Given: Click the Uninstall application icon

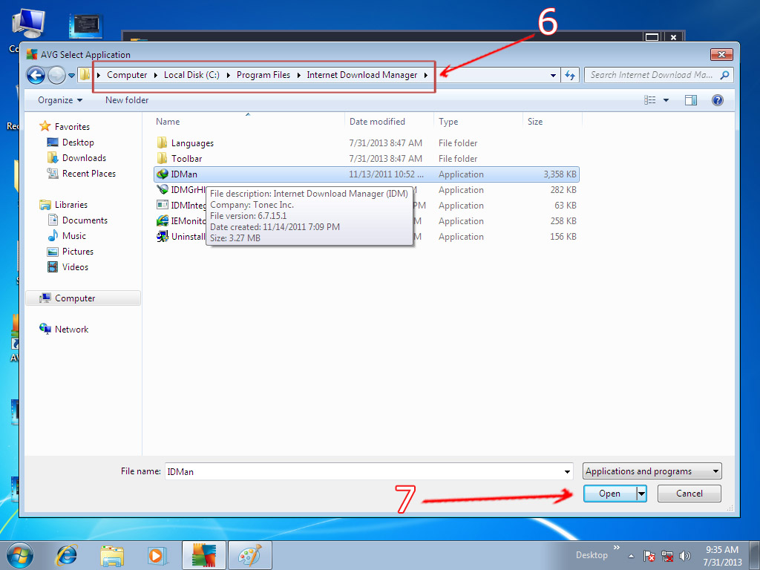Looking at the screenshot, I should coord(163,236).
